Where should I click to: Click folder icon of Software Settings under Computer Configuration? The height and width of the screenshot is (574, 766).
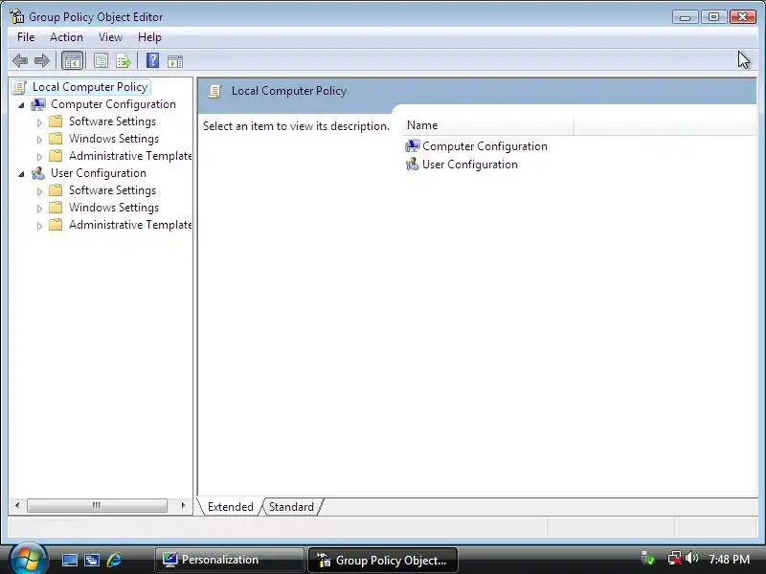56,121
